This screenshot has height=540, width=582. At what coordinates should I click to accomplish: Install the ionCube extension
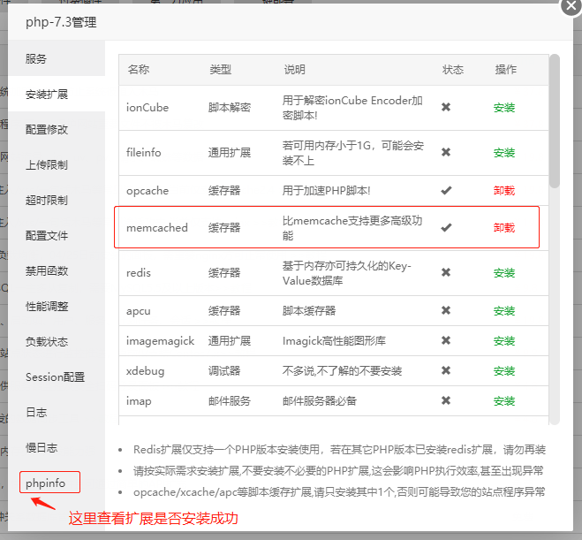point(504,108)
